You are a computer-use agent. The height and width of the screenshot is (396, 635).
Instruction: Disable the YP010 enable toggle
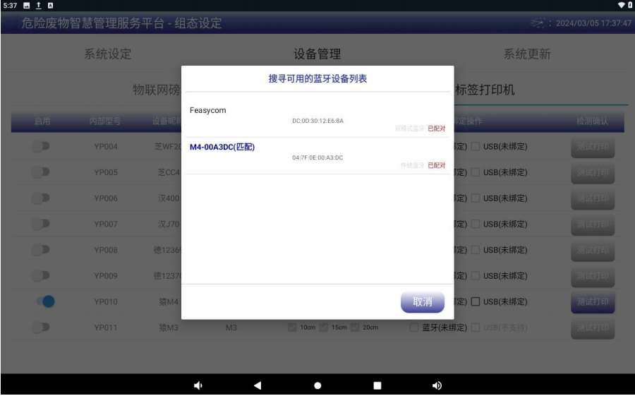point(45,301)
